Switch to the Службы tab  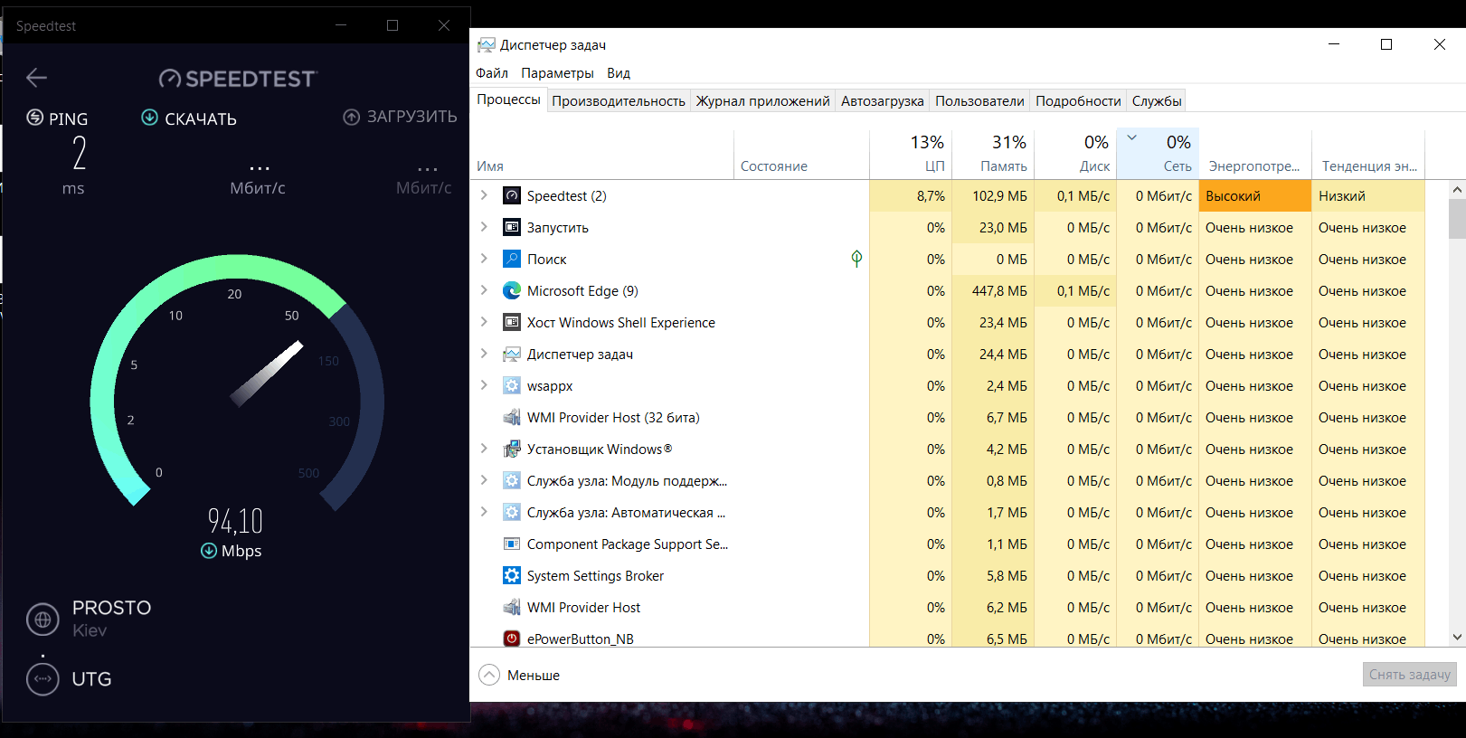(1157, 101)
